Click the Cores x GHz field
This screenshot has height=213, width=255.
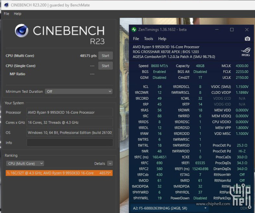70,123
